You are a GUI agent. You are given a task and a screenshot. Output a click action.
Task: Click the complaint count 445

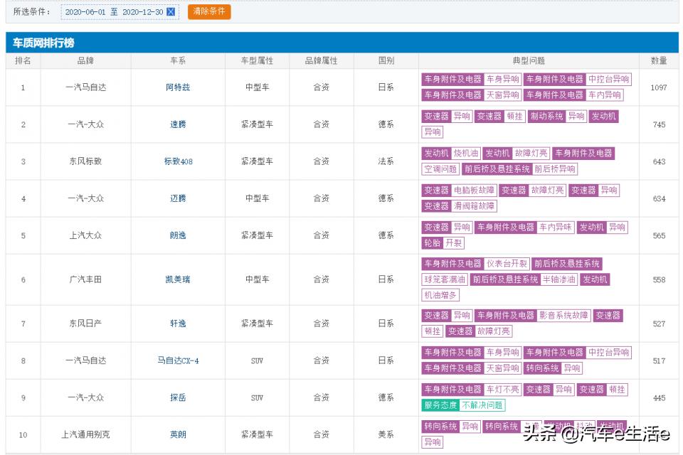tap(659, 397)
